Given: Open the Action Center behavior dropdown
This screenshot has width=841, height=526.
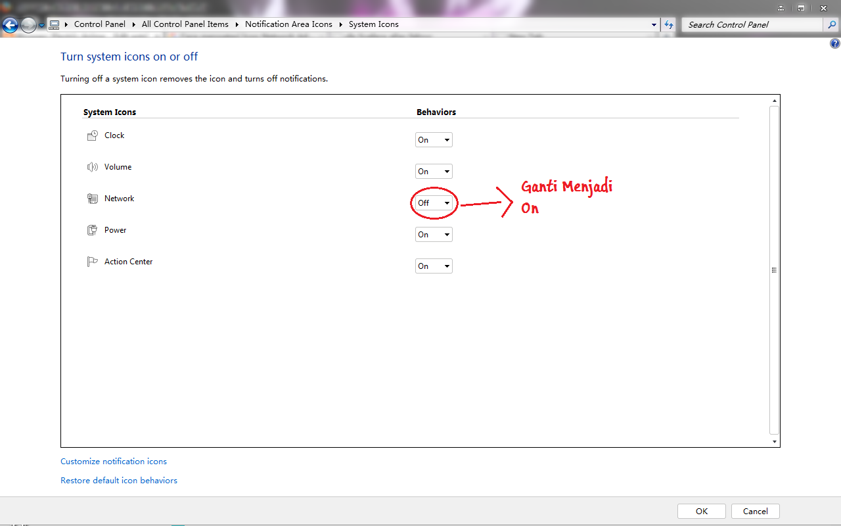Looking at the screenshot, I should [434, 266].
